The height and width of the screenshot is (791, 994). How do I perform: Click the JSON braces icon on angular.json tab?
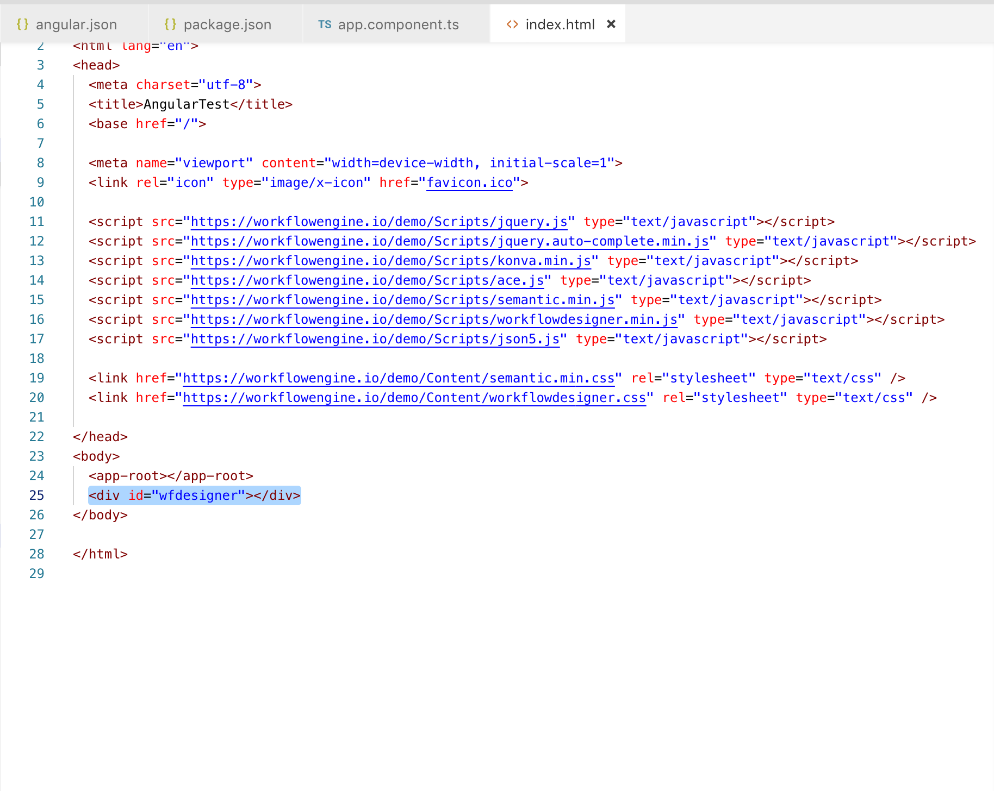coord(22,24)
